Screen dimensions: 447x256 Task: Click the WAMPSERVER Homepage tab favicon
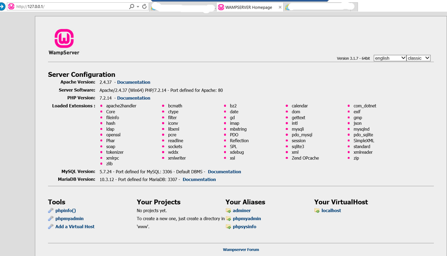(221, 7)
